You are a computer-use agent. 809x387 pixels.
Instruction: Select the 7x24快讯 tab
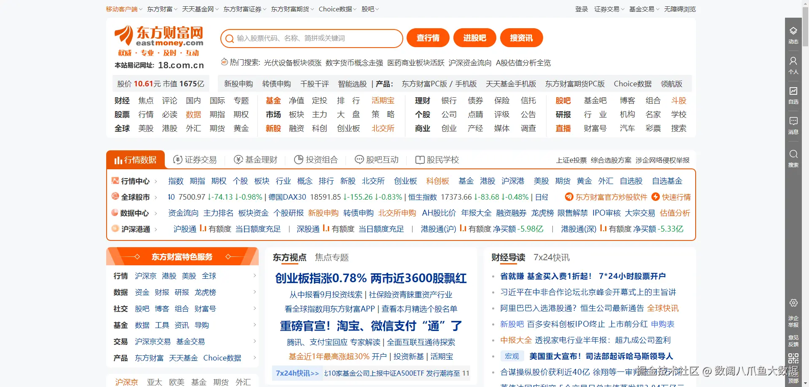pyautogui.click(x=552, y=257)
